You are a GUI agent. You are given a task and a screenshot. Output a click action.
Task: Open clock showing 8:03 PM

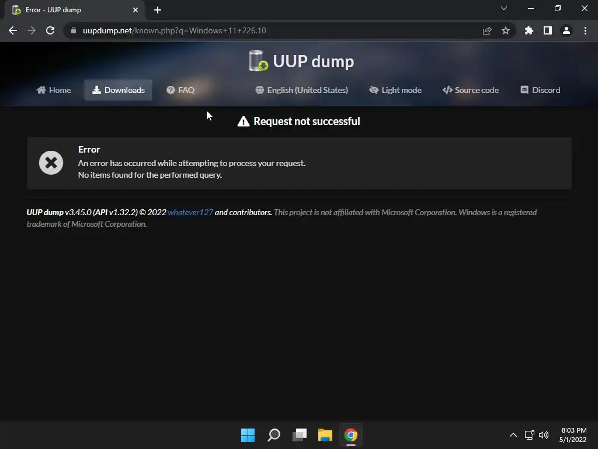pos(573,435)
